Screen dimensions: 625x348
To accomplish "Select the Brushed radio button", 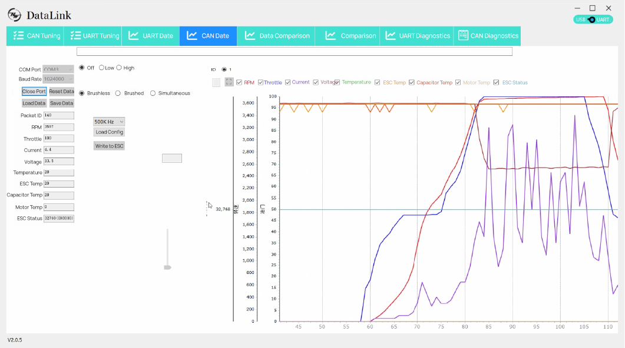I will tap(117, 93).
